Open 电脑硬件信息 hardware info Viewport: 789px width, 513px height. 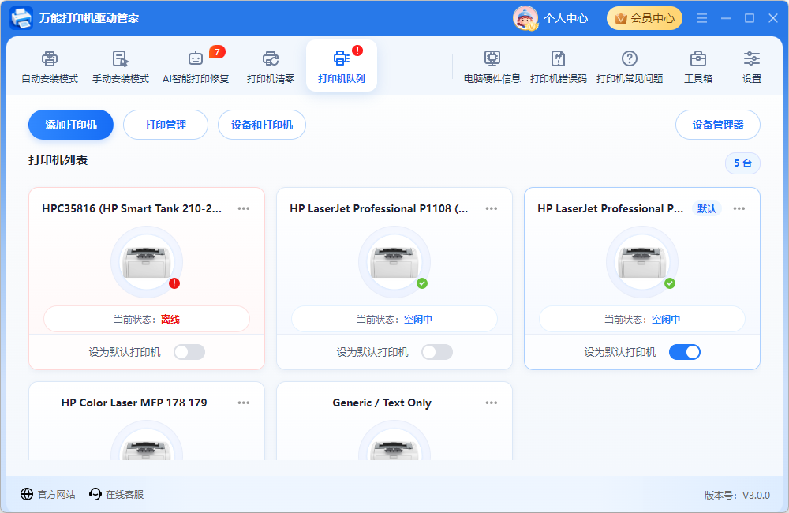(492, 67)
